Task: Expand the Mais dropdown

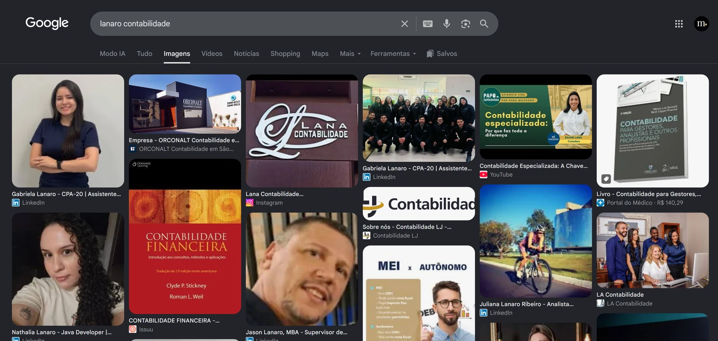Action: point(350,54)
